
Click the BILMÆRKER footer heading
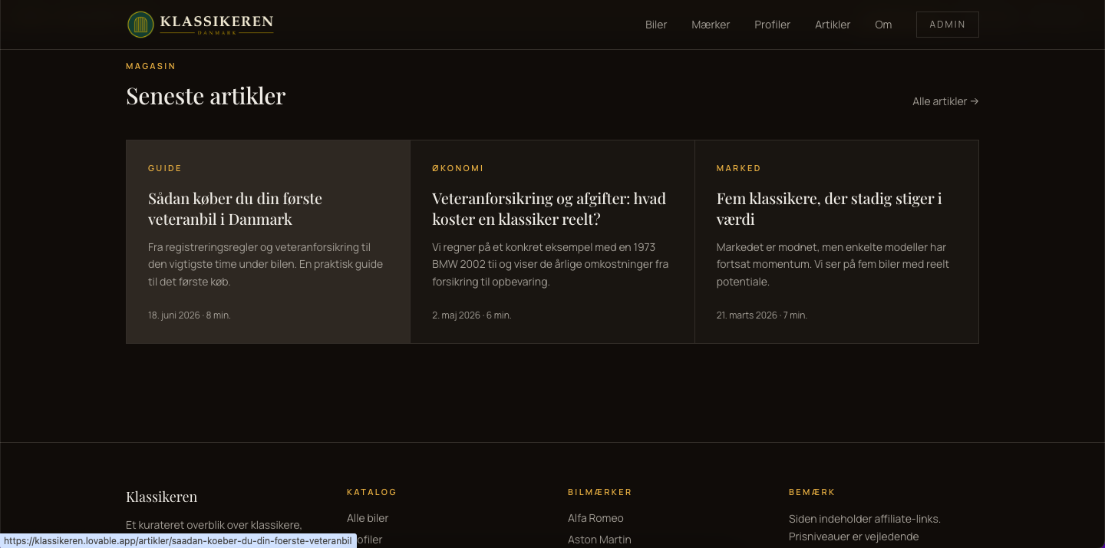click(600, 492)
